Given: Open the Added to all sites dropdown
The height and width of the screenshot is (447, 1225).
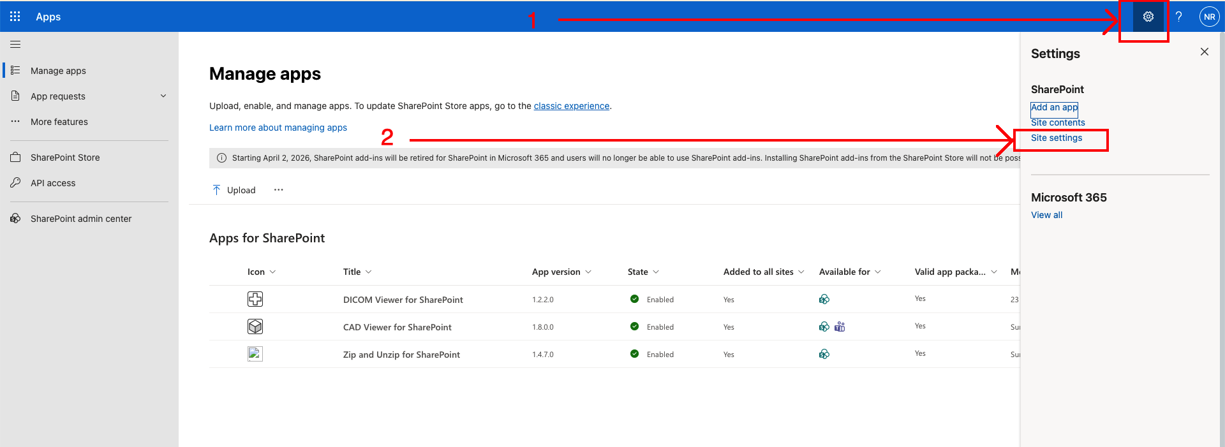Looking at the screenshot, I should (x=801, y=272).
